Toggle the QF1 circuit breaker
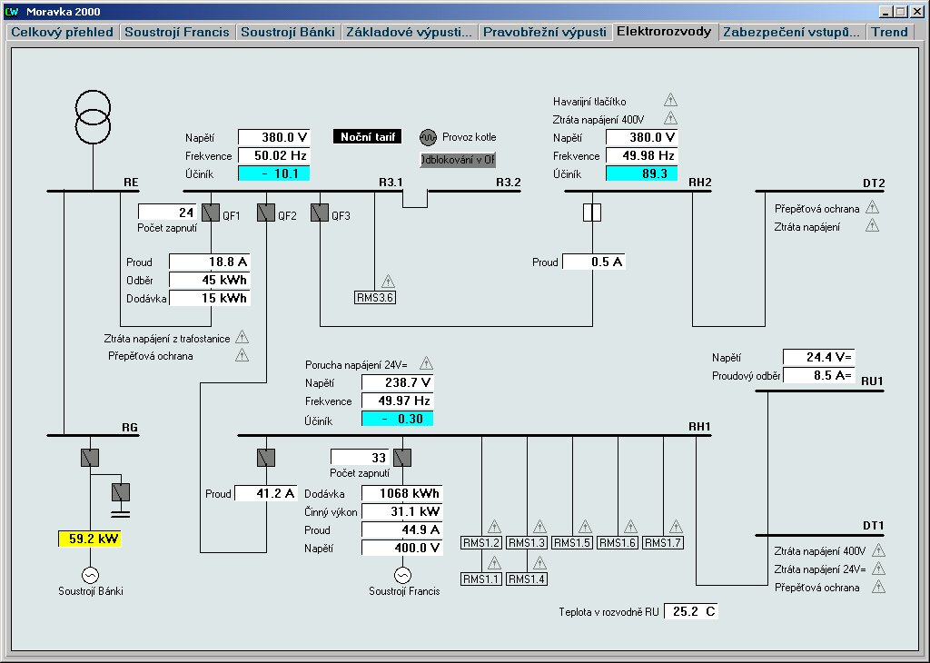Image resolution: width=930 pixels, height=663 pixels. (211, 213)
